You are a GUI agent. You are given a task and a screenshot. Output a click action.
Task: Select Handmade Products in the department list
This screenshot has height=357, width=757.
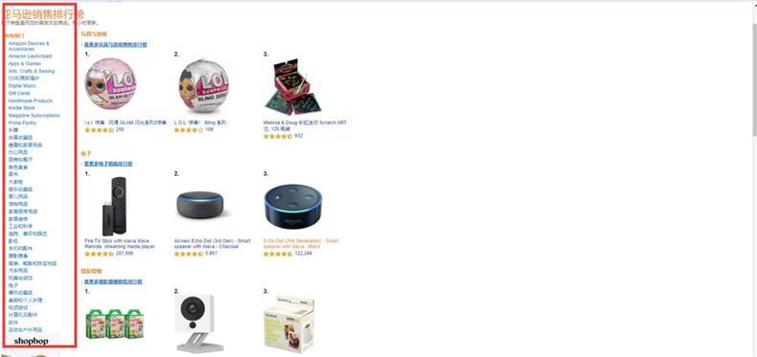[31, 100]
